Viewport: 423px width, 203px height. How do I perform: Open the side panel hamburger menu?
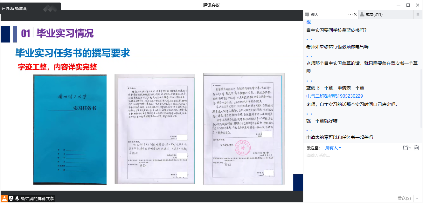click(x=418, y=14)
